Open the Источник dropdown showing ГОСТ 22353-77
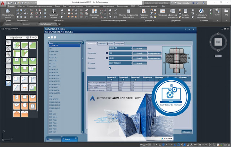231x147 pixels. pyautogui.click(x=120, y=63)
